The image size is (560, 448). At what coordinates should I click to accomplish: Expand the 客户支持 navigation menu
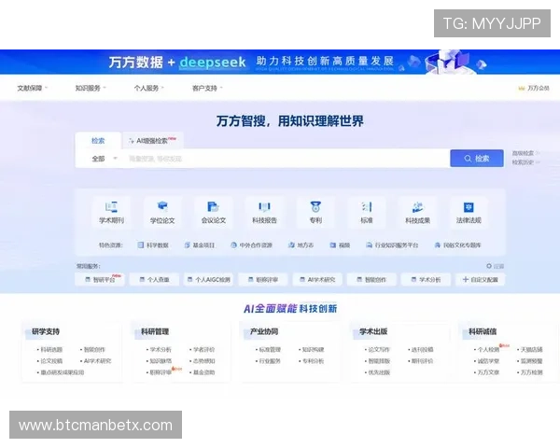pos(207,88)
